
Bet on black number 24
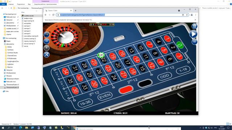click(x=114, y=77)
